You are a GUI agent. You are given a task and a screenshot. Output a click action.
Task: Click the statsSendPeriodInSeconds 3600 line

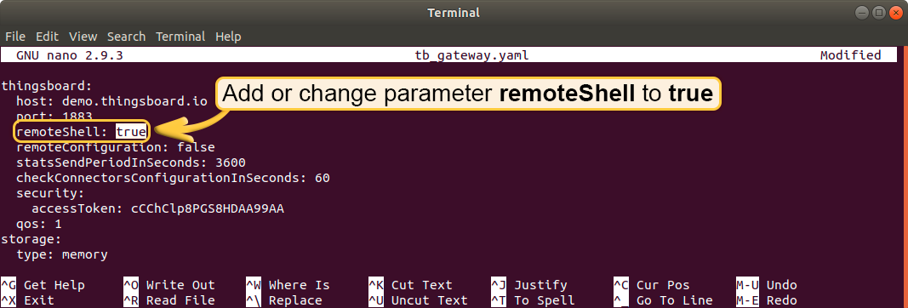pyautogui.click(x=131, y=163)
